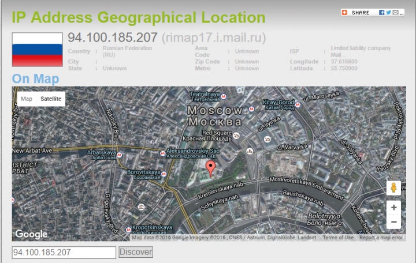The image size is (416, 263).
Task: Click the New Arbat Ave street label
Action: (x=32, y=151)
